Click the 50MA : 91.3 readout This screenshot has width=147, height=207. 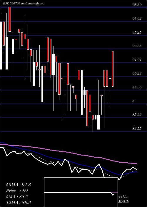click(x=18, y=185)
